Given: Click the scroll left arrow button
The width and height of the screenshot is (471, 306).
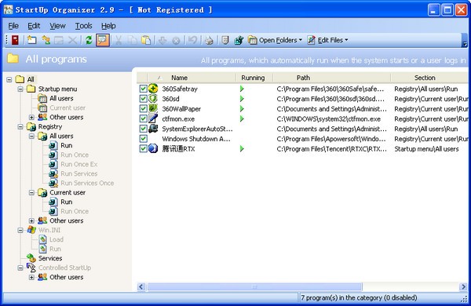Looking at the screenshot, I should [141, 287].
